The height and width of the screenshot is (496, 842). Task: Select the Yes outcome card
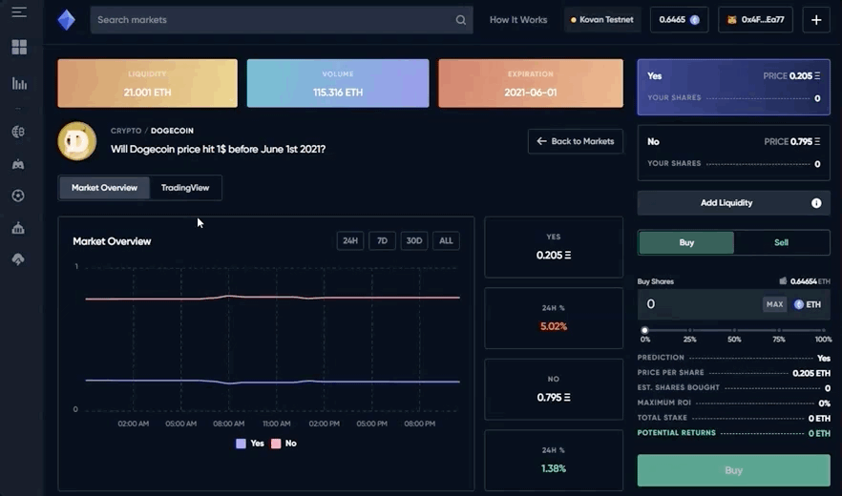tap(733, 87)
